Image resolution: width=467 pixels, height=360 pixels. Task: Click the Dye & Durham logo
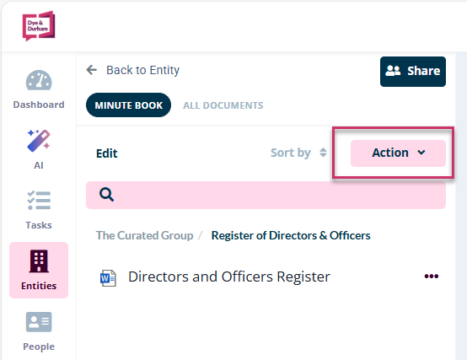(39, 26)
